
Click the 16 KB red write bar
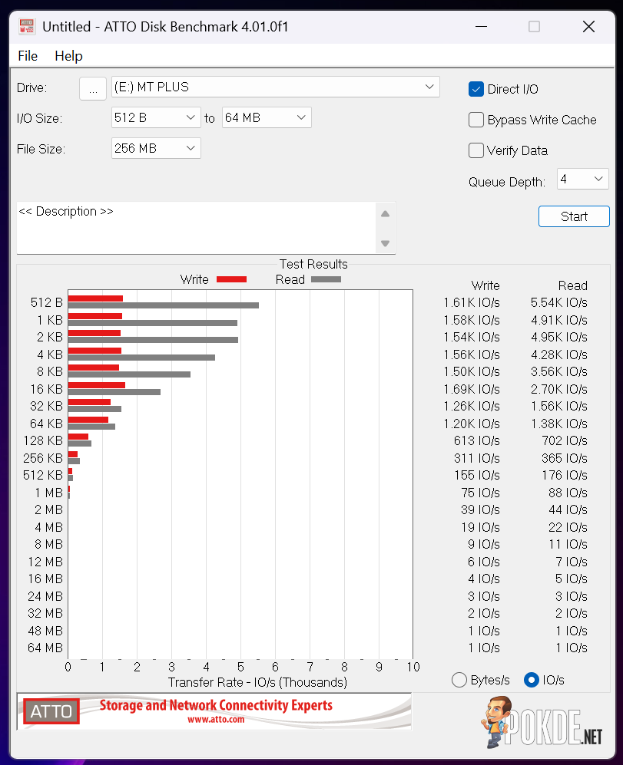(97, 385)
